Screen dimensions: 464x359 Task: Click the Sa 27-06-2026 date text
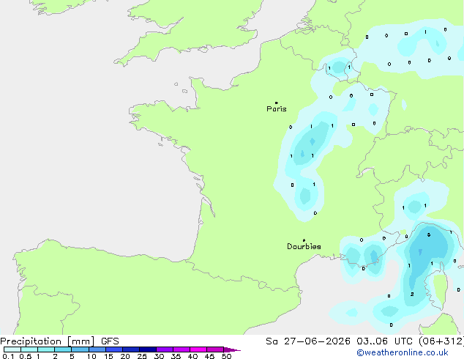coord(308,341)
